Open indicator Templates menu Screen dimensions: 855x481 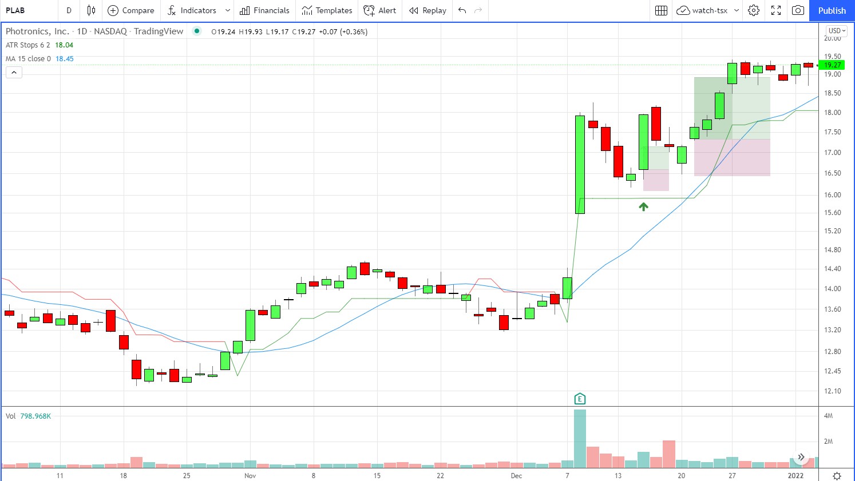pos(327,10)
